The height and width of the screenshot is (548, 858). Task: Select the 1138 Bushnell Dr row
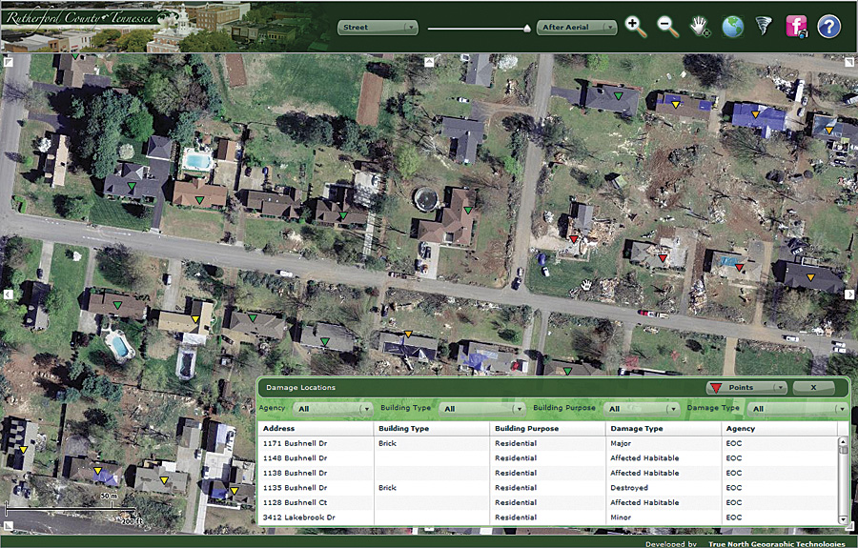click(x=548, y=473)
